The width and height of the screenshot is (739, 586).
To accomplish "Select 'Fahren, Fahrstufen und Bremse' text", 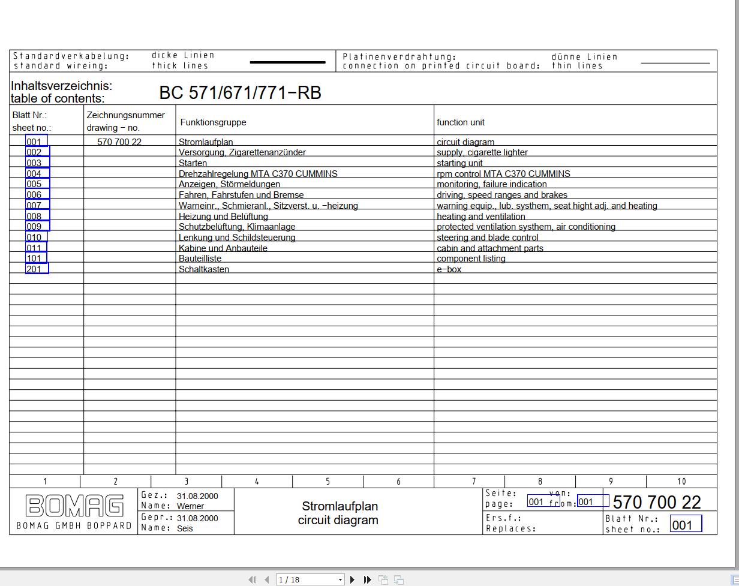I will point(241,195).
